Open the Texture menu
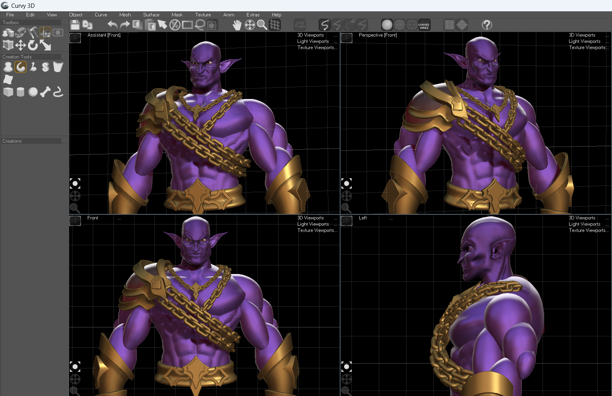The height and width of the screenshot is (396, 612). [203, 15]
